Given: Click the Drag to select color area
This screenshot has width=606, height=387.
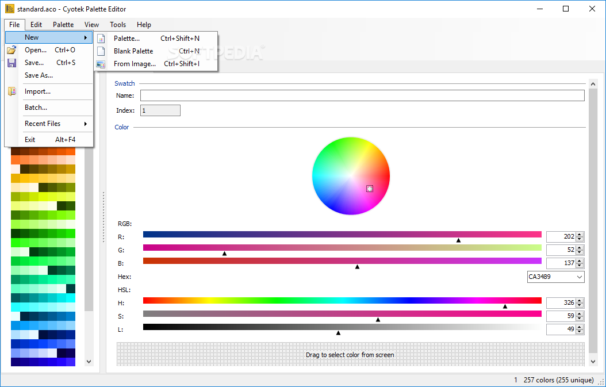Looking at the screenshot, I should pyautogui.click(x=350, y=354).
